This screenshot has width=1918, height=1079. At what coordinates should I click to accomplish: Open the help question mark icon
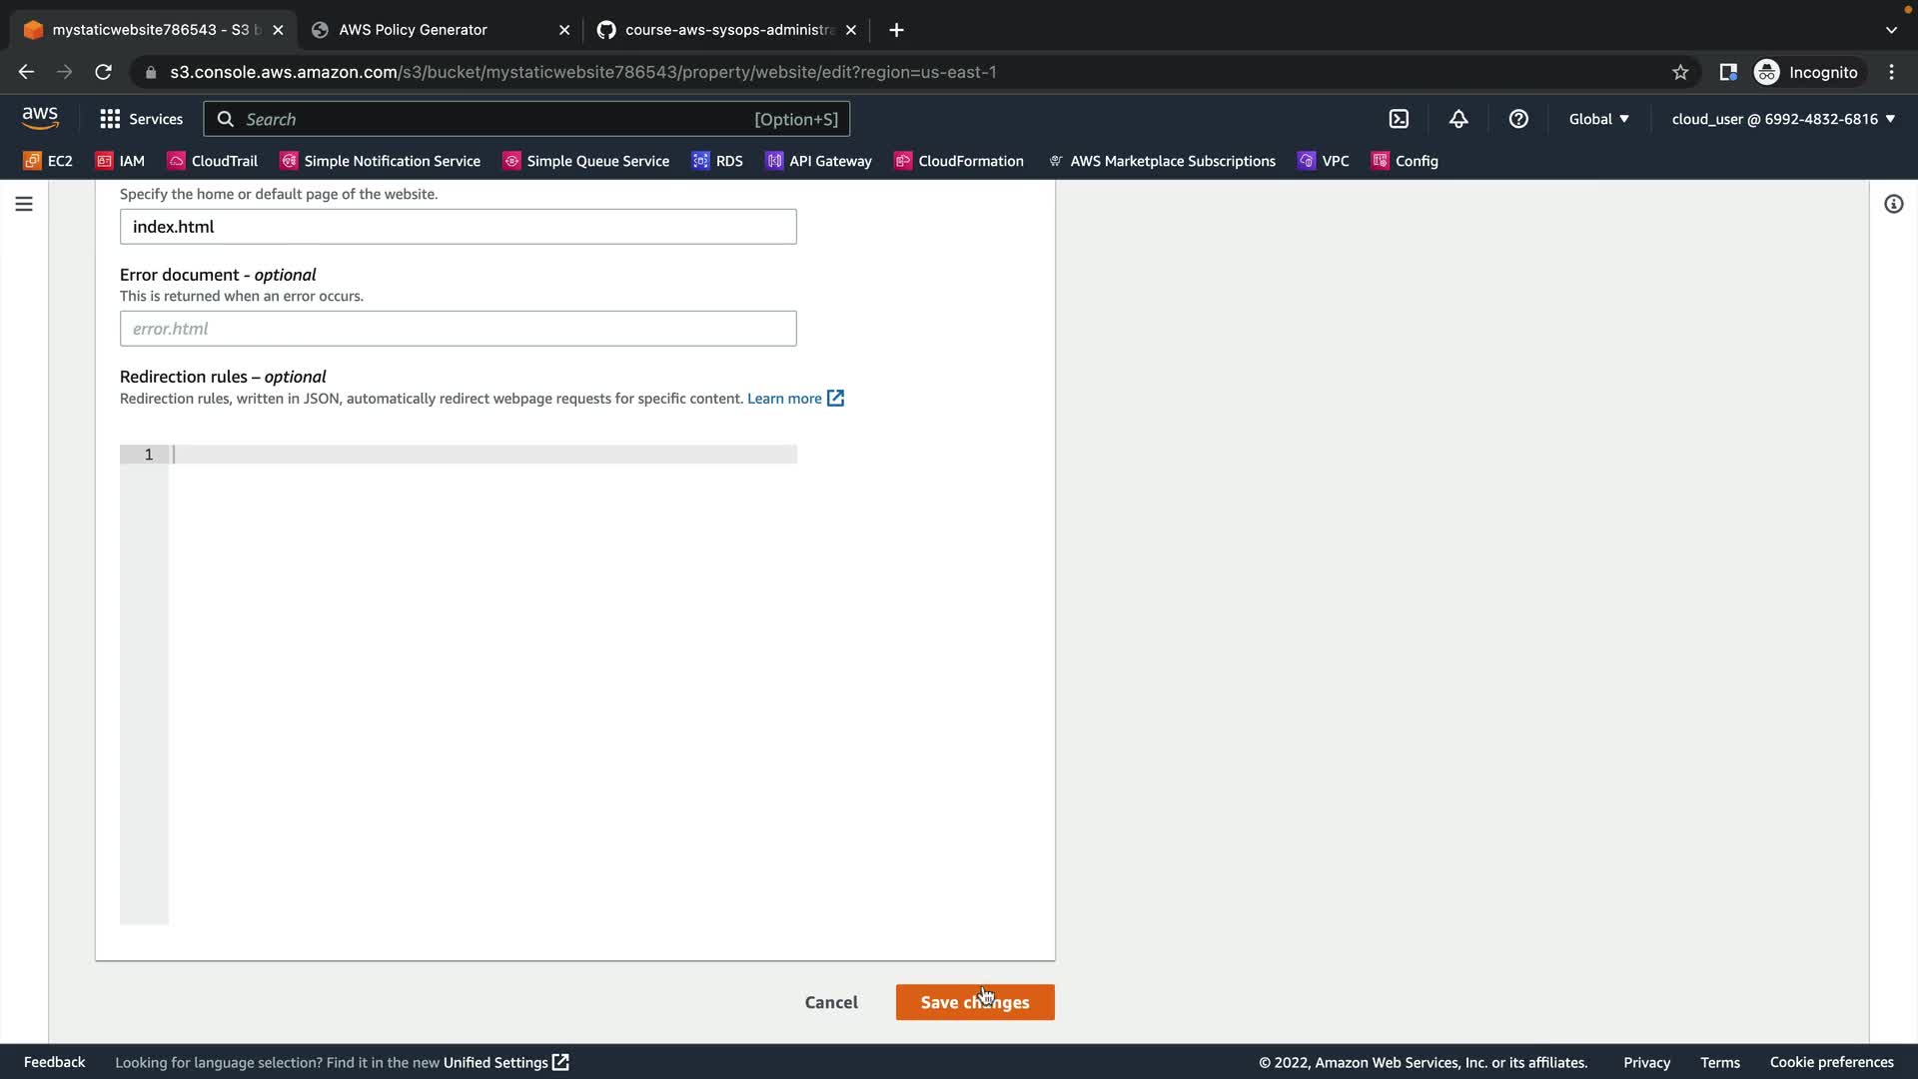tap(1518, 119)
